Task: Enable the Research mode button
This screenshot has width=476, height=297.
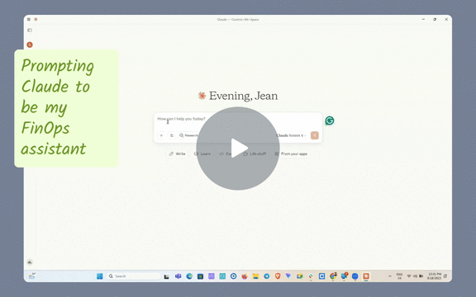Action: click(x=188, y=135)
